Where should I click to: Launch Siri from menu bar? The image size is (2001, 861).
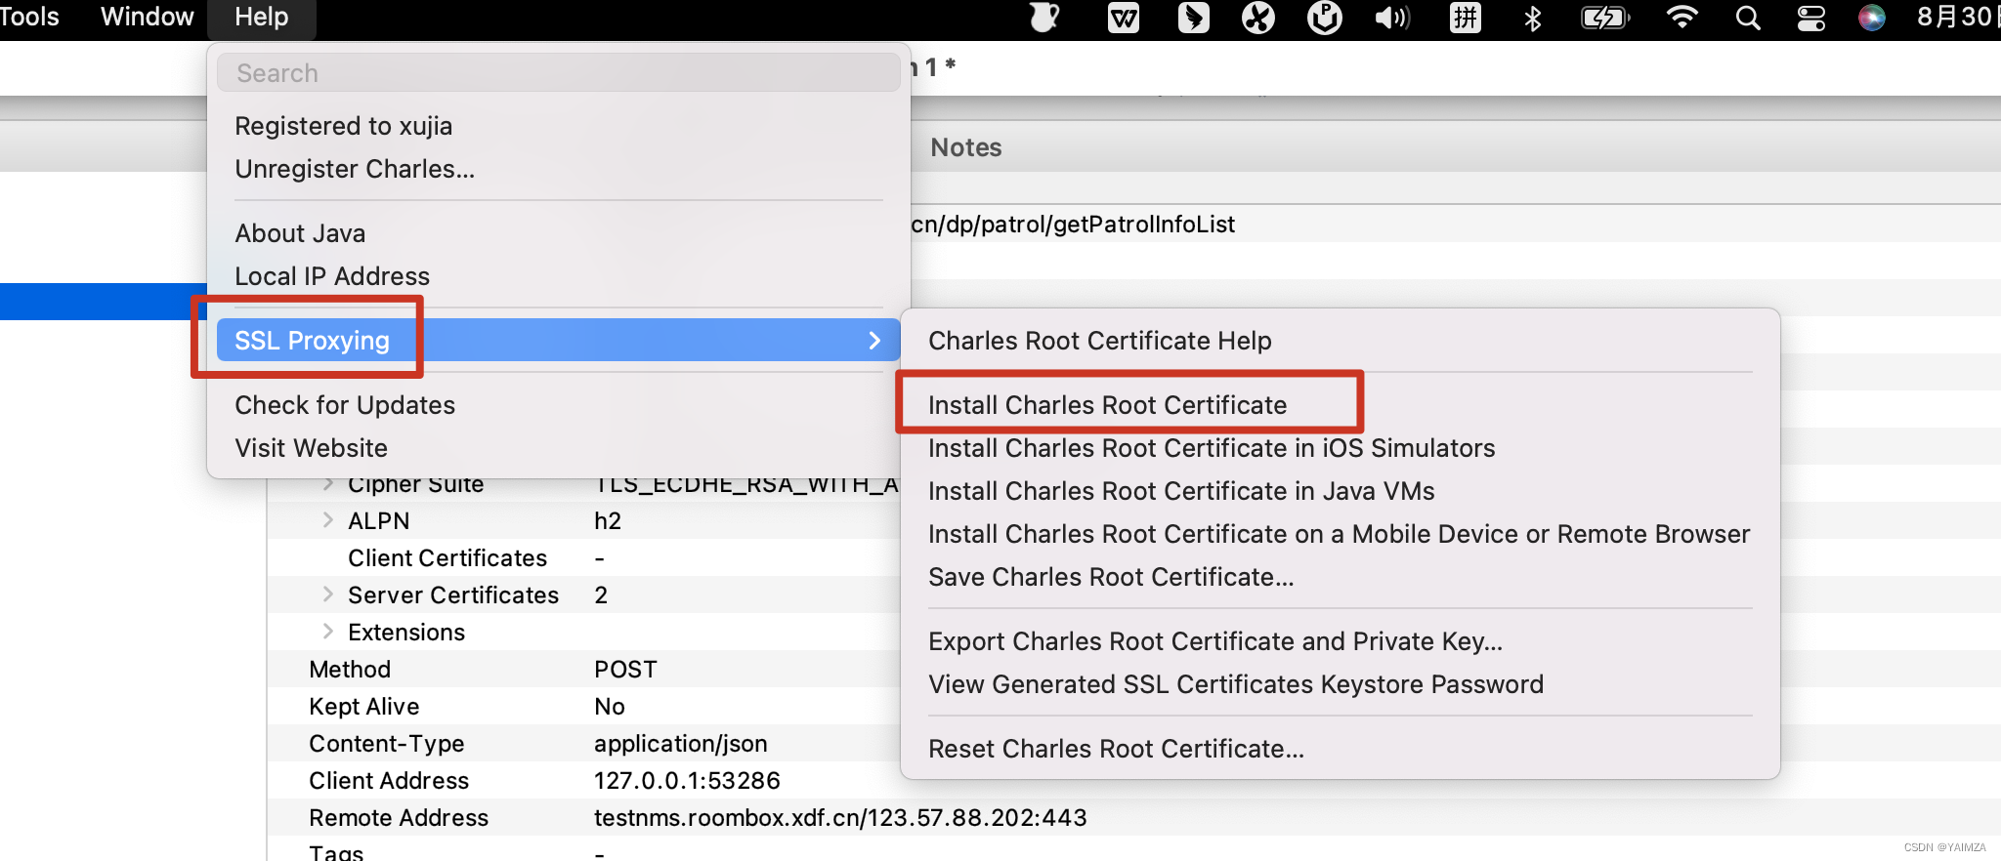(x=1872, y=18)
